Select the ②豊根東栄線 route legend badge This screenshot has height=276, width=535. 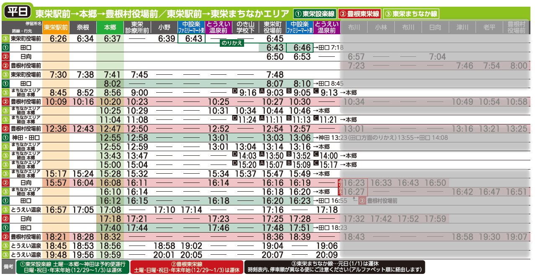(x=360, y=14)
